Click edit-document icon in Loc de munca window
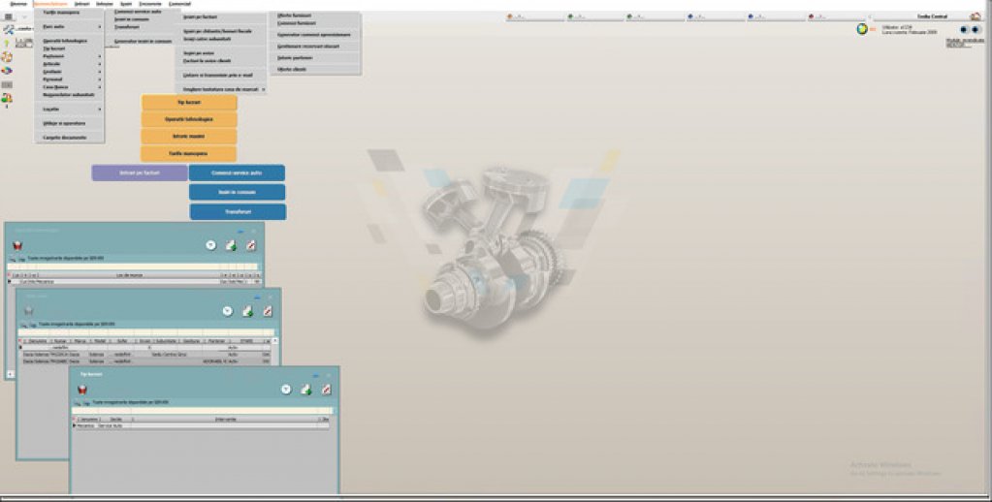This screenshot has width=992, height=502. coord(250,245)
